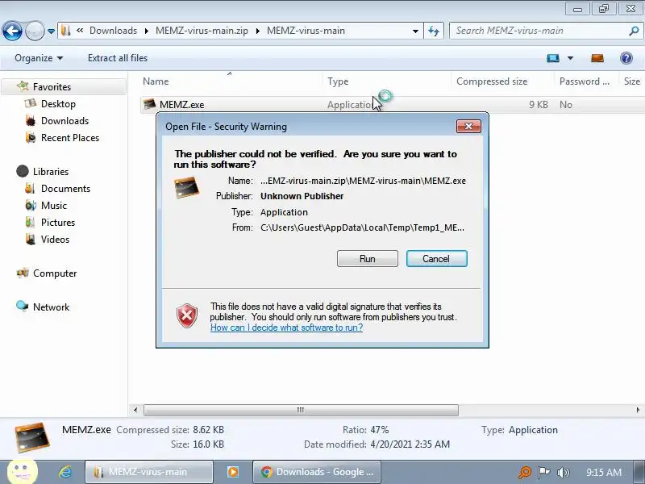Go back using the blue Back arrow
The height and width of the screenshot is (484, 645).
12,31
